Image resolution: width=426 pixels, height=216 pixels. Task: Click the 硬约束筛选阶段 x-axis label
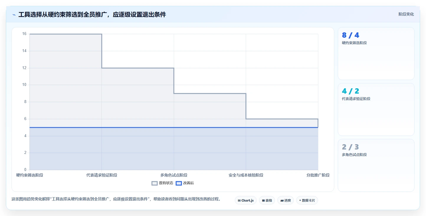coord(30,175)
